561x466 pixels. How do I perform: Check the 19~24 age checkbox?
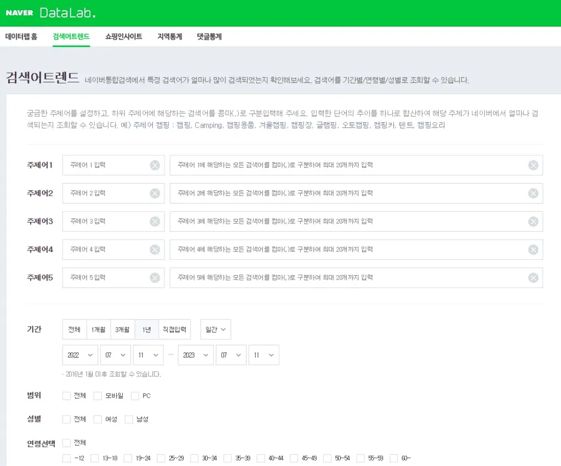coord(128,458)
